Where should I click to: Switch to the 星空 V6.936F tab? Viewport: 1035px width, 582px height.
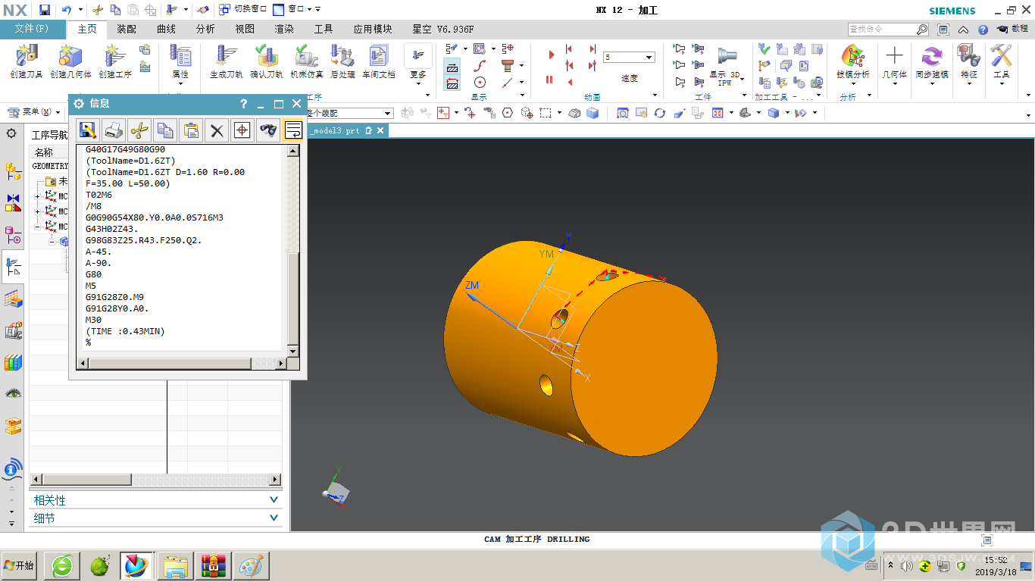(x=443, y=29)
